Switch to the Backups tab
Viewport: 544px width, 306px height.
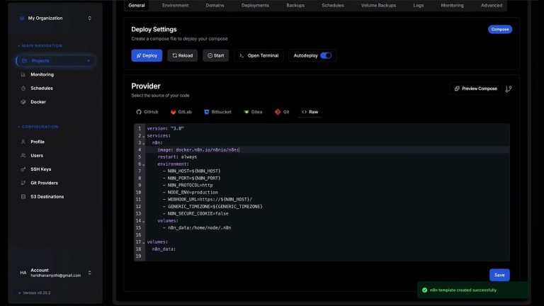click(x=295, y=5)
